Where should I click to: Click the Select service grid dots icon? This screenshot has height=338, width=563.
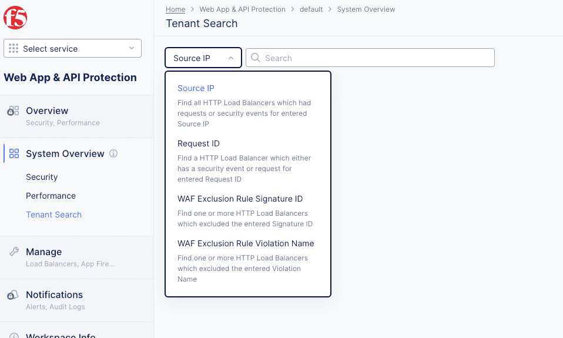[x=14, y=49]
